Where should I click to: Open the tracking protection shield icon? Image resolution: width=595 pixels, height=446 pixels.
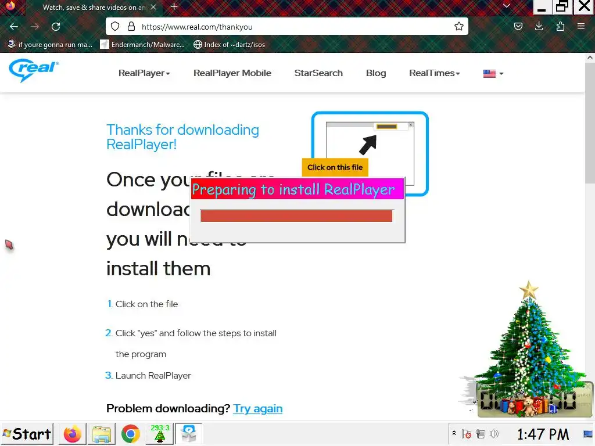[115, 27]
